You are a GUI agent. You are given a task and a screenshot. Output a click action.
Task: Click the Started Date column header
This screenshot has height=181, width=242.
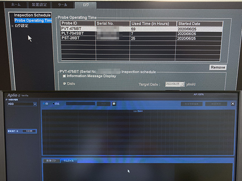pos(200,24)
